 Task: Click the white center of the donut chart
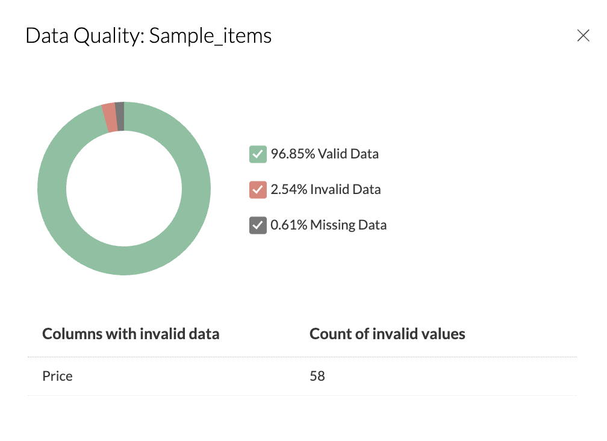click(124, 189)
